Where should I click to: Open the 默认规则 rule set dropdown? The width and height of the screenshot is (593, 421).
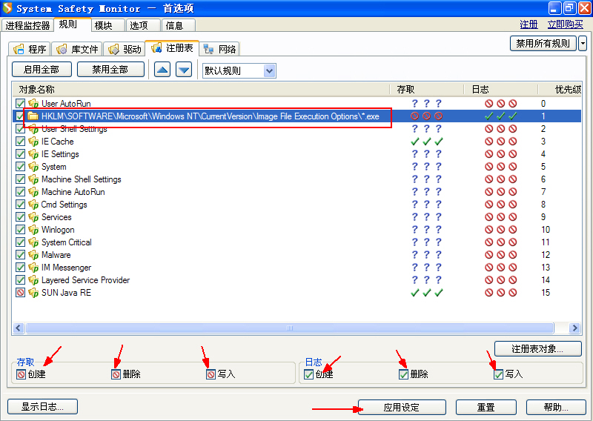pyautogui.click(x=269, y=70)
